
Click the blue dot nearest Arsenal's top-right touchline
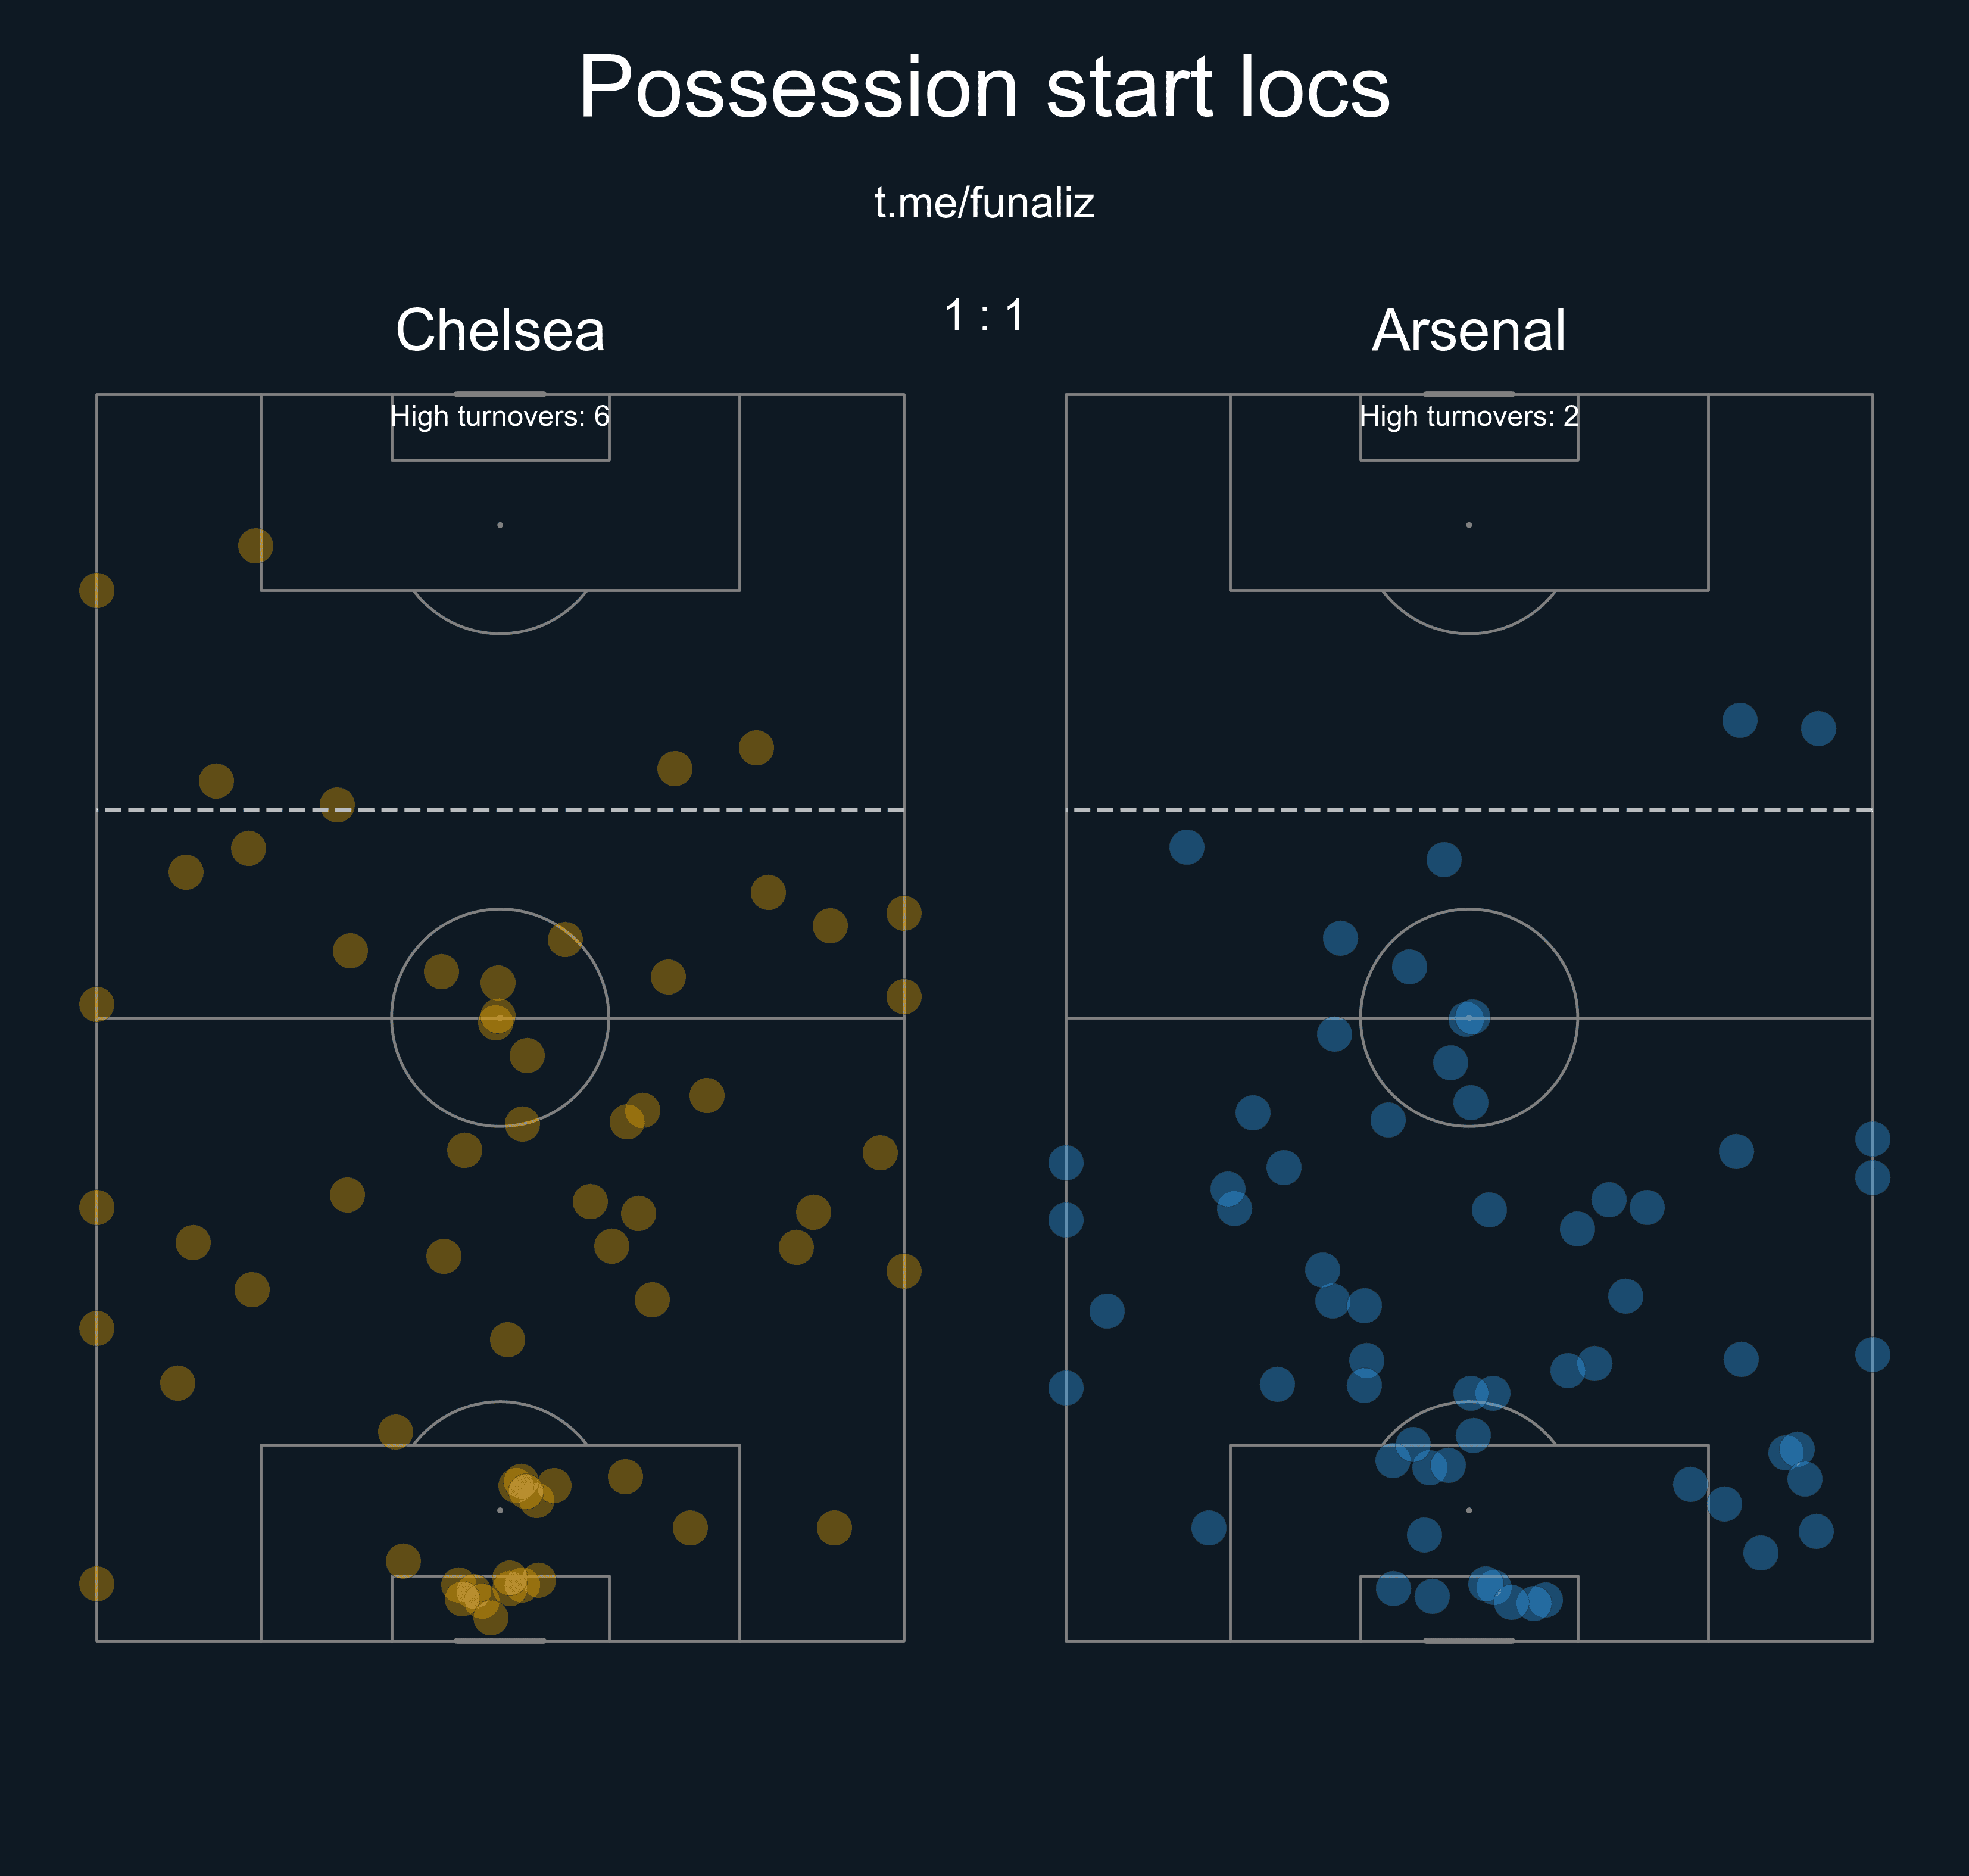(x=1817, y=728)
